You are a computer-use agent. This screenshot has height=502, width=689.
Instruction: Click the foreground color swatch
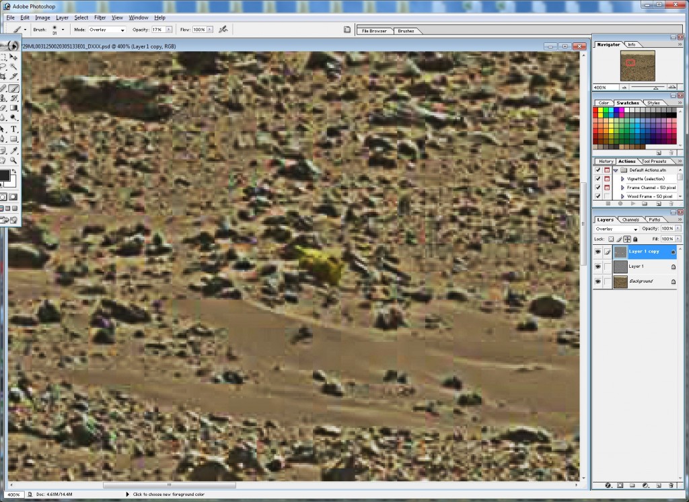tap(7, 176)
